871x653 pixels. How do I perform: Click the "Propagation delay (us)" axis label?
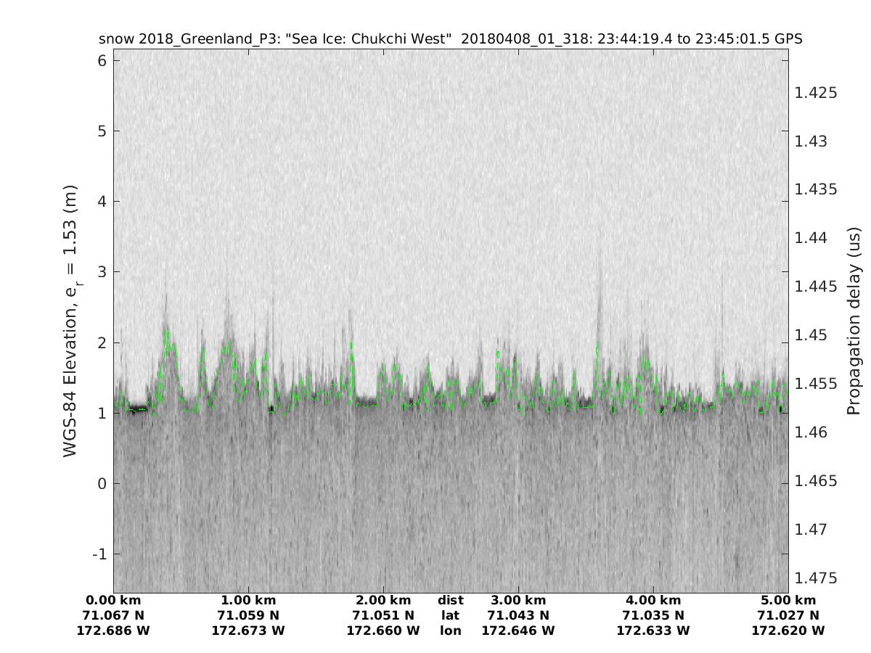(854, 321)
